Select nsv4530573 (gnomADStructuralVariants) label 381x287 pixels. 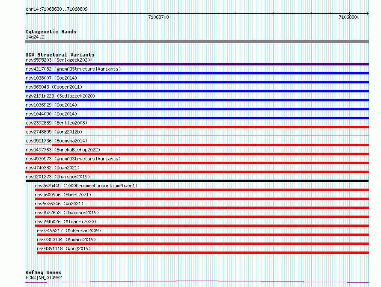click(x=73, y=159)
